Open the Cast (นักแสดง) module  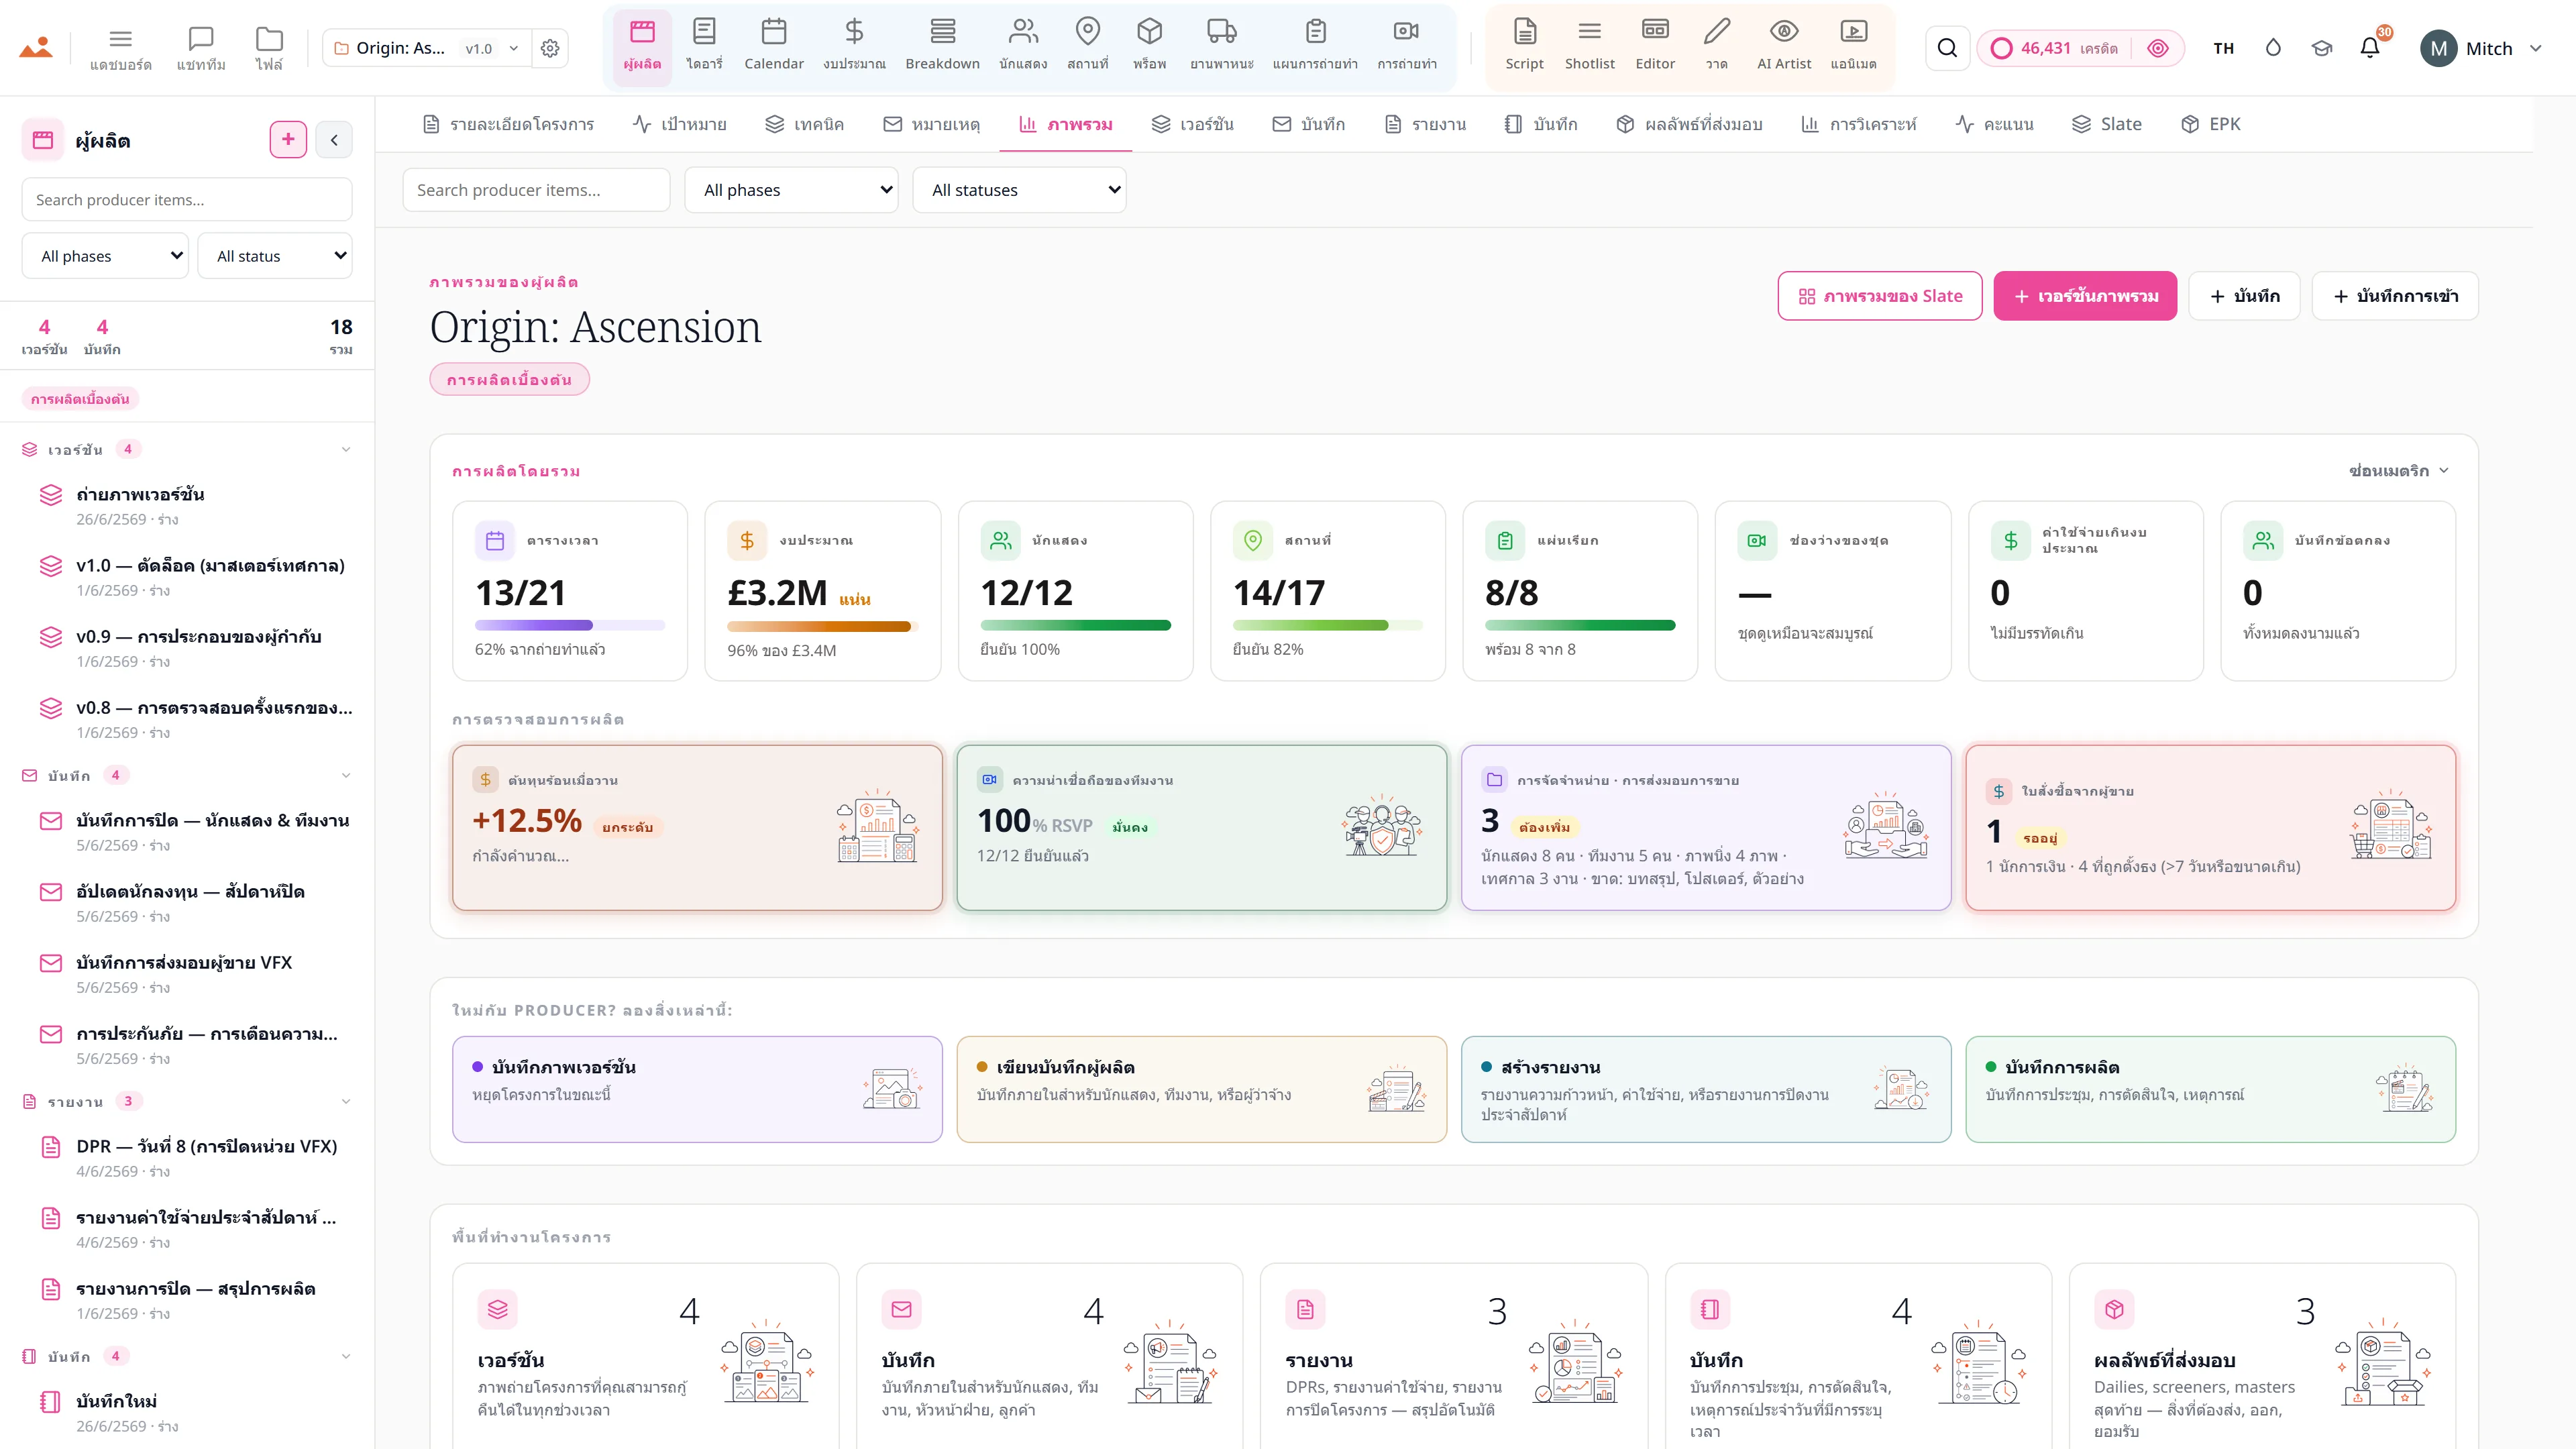[1023, 47]
